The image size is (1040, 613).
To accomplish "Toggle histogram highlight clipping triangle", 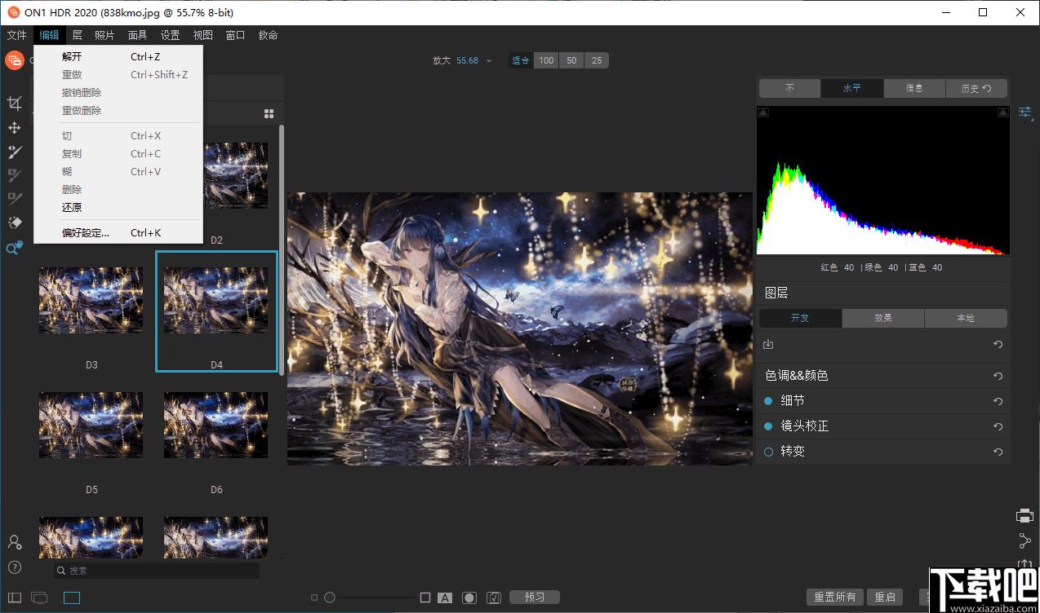I will pos(1003,112).
